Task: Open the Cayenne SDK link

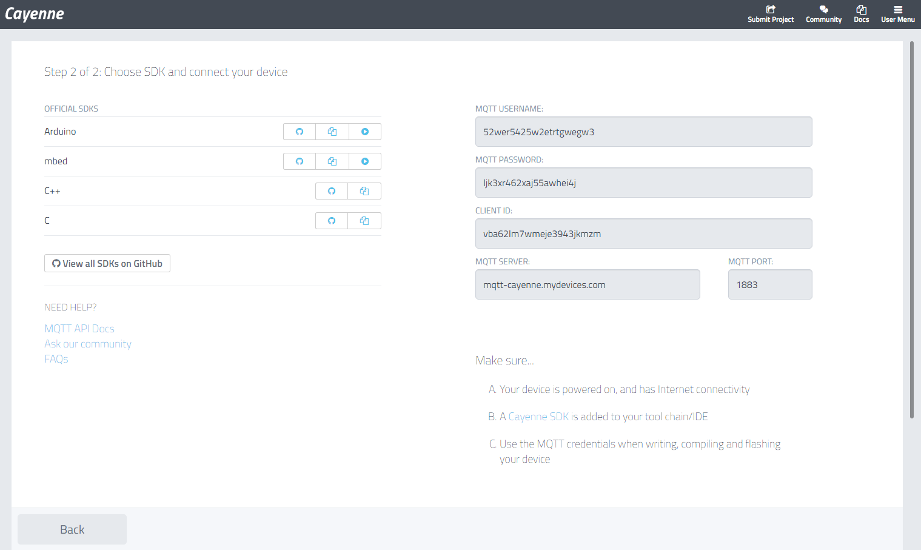Action: coord(538,417)
